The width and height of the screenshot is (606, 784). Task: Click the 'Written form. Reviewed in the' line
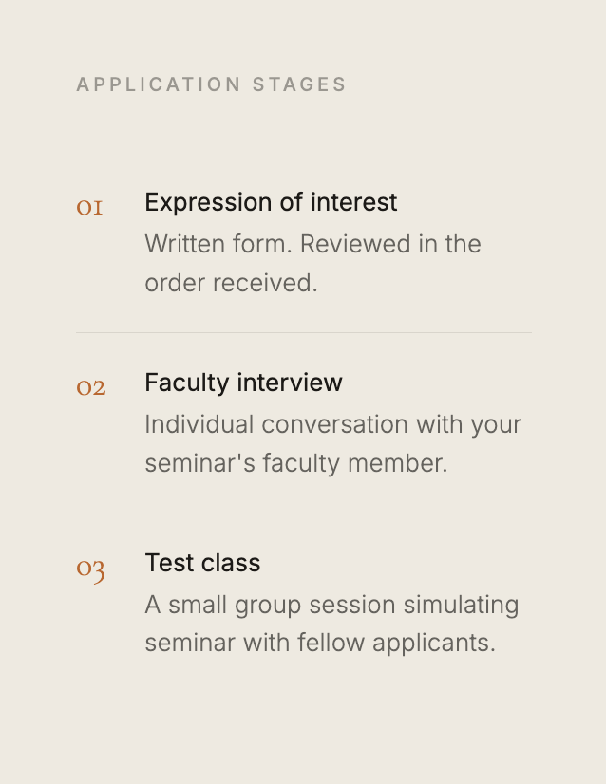click(312, 245)
